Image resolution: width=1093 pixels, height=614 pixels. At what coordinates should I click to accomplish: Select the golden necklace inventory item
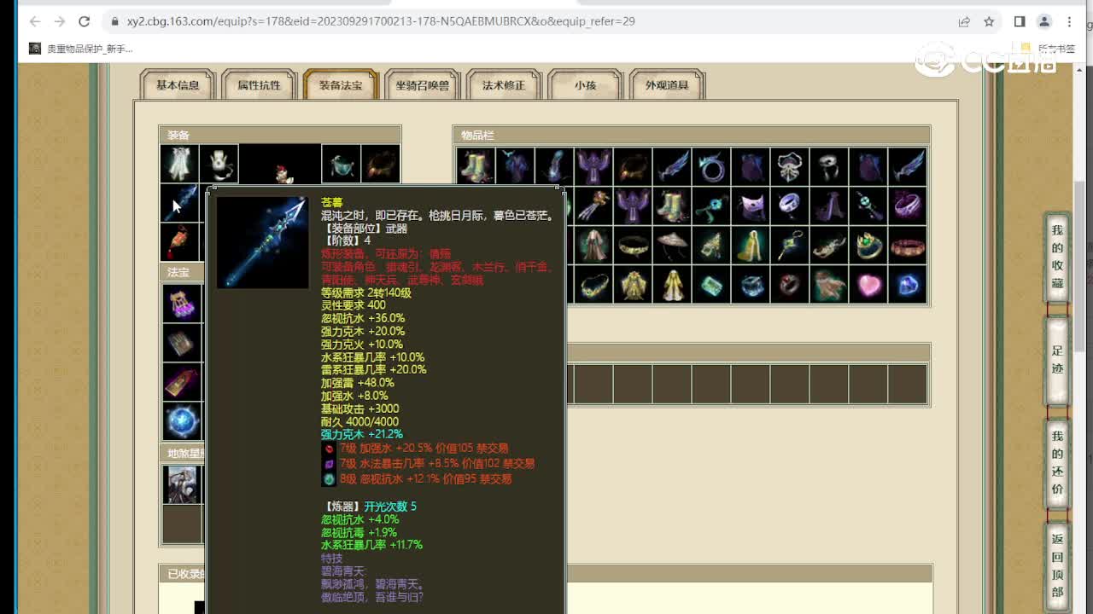tap(593, 285)
